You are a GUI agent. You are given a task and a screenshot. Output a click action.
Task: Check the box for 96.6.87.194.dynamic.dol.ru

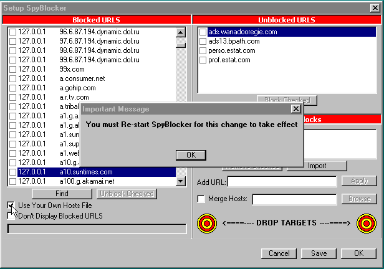pyautogui.click(x=12, y=32)
